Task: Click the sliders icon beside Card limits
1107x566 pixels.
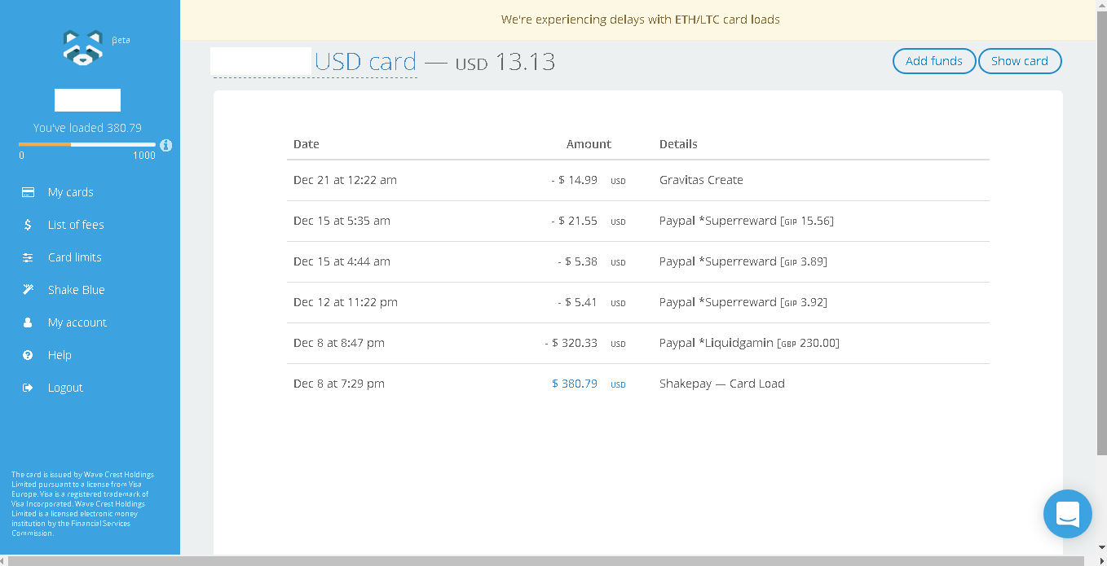Action: [28, 257]
